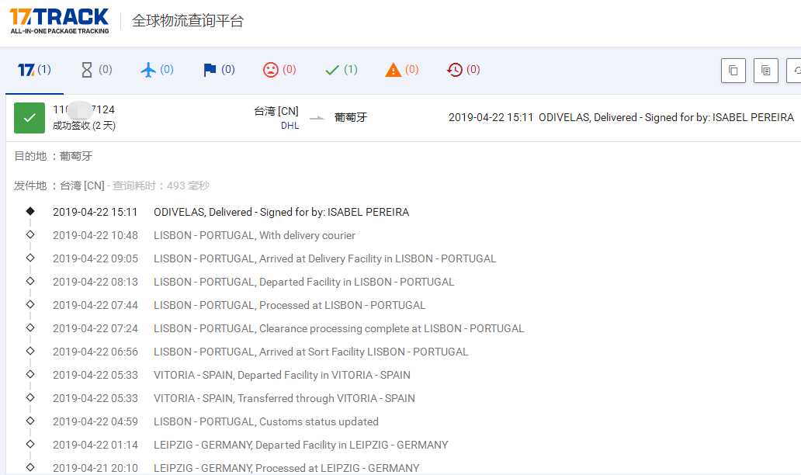Open the hourglass not-found filter tab

point(96,70)
